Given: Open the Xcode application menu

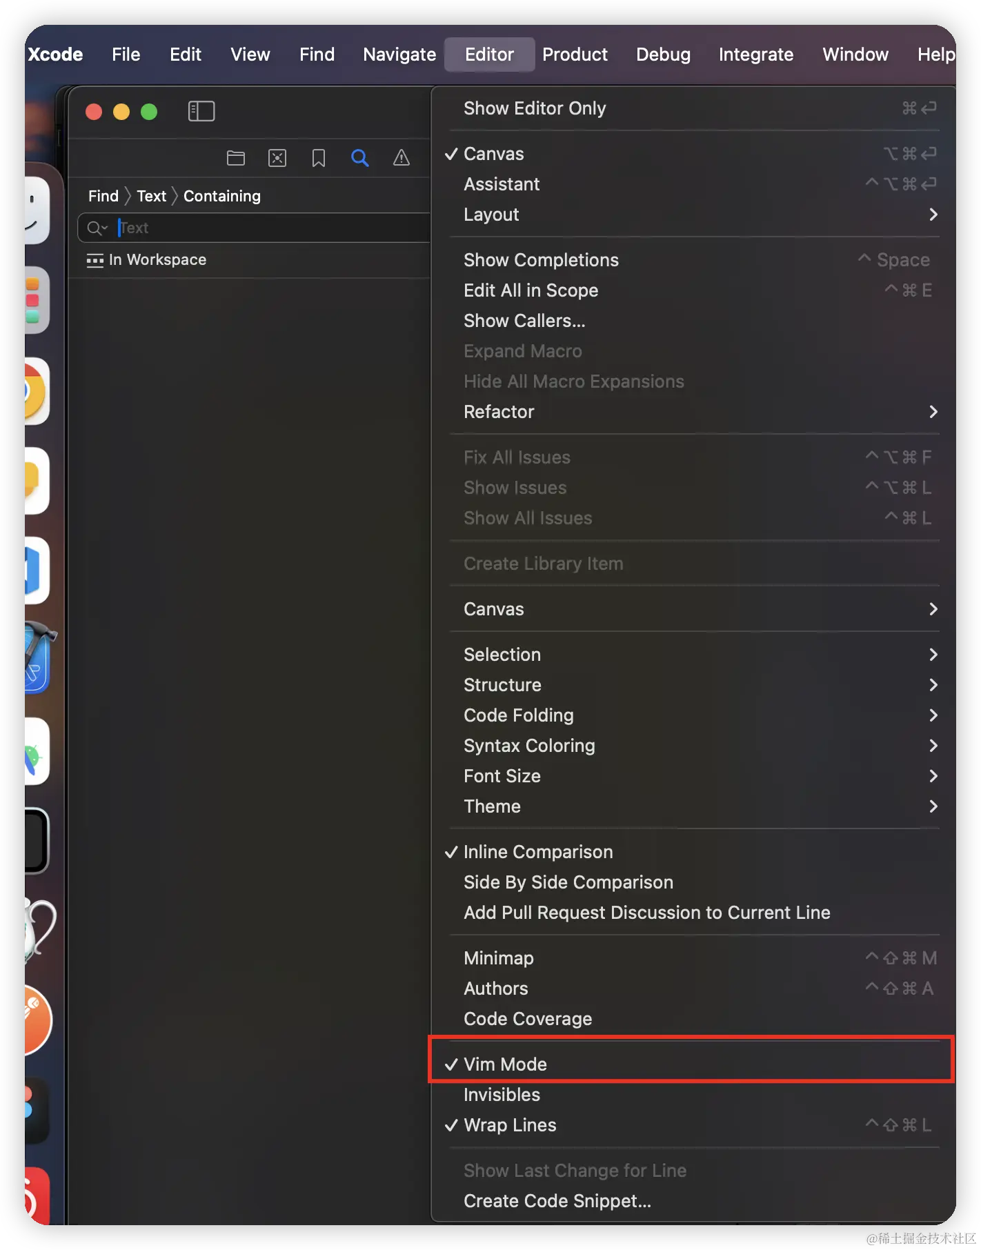Looking at the screenshot, I should click(x=55, y=54).
